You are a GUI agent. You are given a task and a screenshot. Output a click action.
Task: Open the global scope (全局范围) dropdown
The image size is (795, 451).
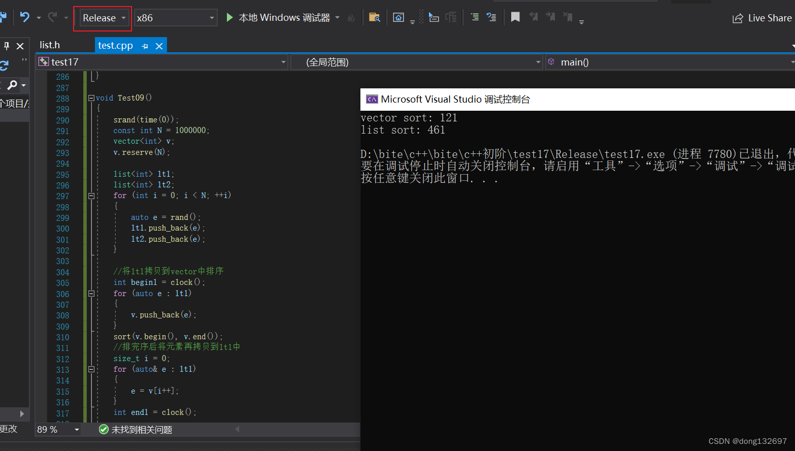(x=417, y=62)
